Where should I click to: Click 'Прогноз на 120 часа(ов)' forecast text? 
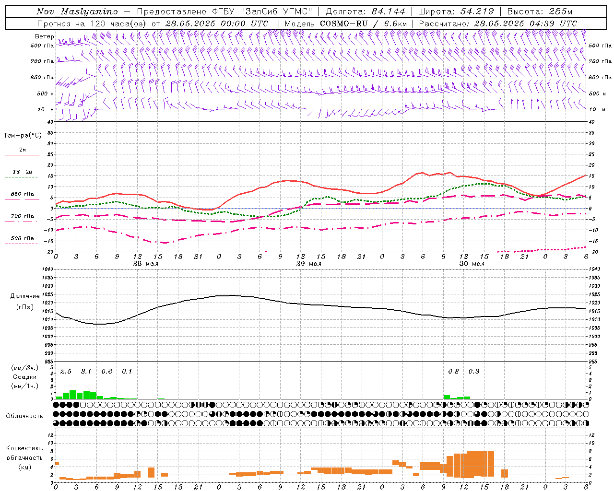tap(92, 23)
